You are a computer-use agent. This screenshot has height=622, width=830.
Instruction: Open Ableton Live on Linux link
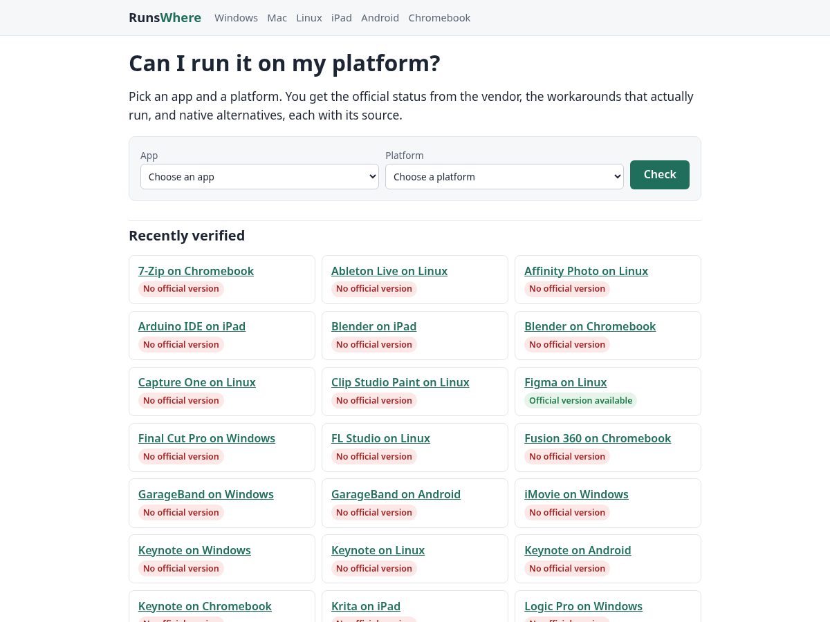click(389, 271)
